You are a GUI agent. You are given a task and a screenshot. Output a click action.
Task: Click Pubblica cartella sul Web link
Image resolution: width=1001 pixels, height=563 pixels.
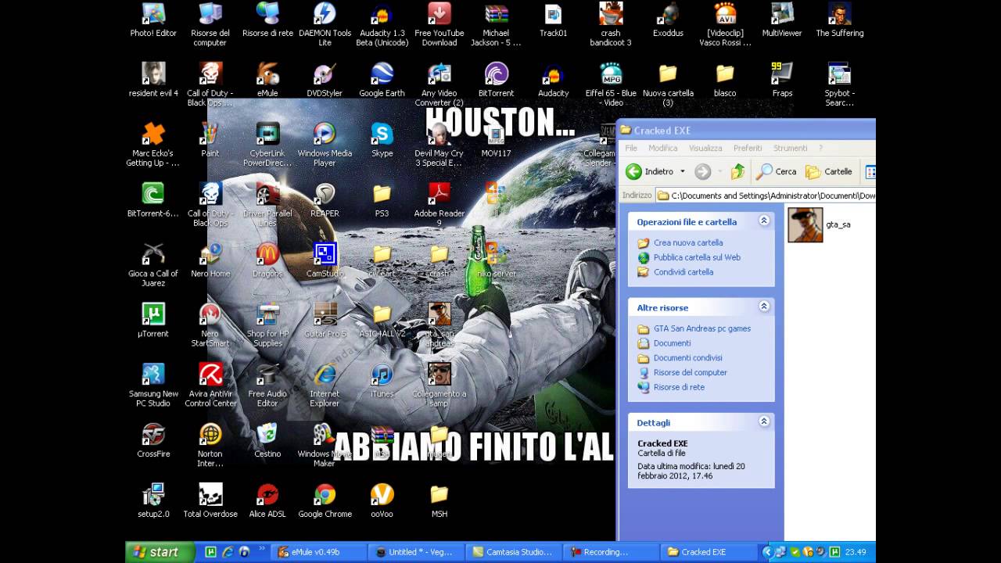697,257
